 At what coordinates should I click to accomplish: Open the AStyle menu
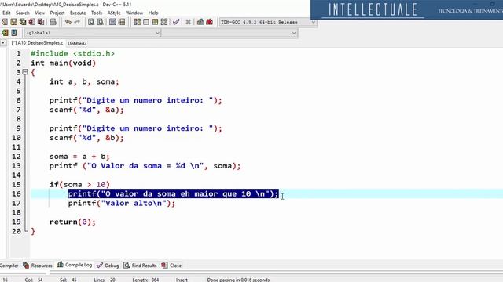[x=114, y=13]
